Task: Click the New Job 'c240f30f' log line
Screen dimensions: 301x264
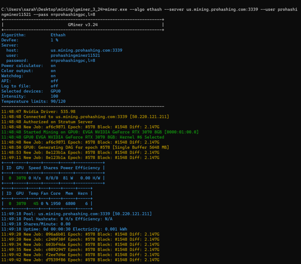Action: tap(80, 239)
